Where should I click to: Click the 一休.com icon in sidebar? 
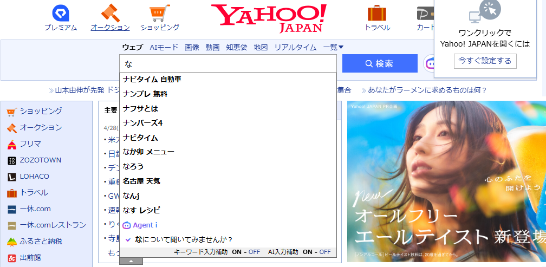pos(12,209)
